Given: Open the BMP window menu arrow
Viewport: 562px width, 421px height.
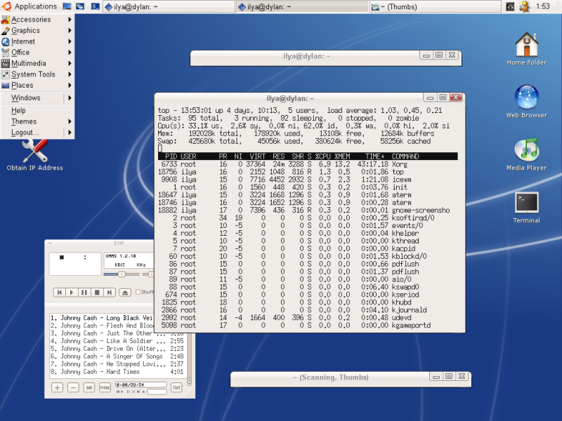Looking at the screenshot, I should click(50, 243).
